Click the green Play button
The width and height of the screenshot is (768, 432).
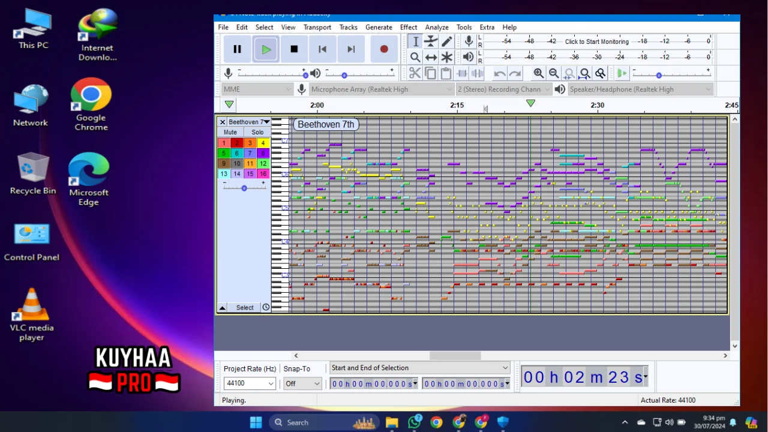click(x=266, y=49)
